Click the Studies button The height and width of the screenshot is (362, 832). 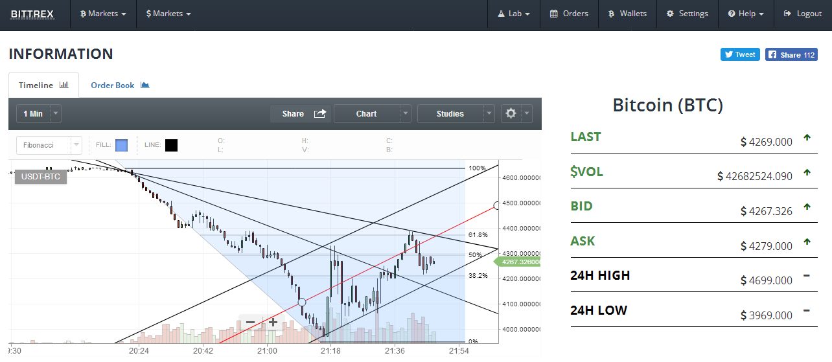[x=450, y=114]
